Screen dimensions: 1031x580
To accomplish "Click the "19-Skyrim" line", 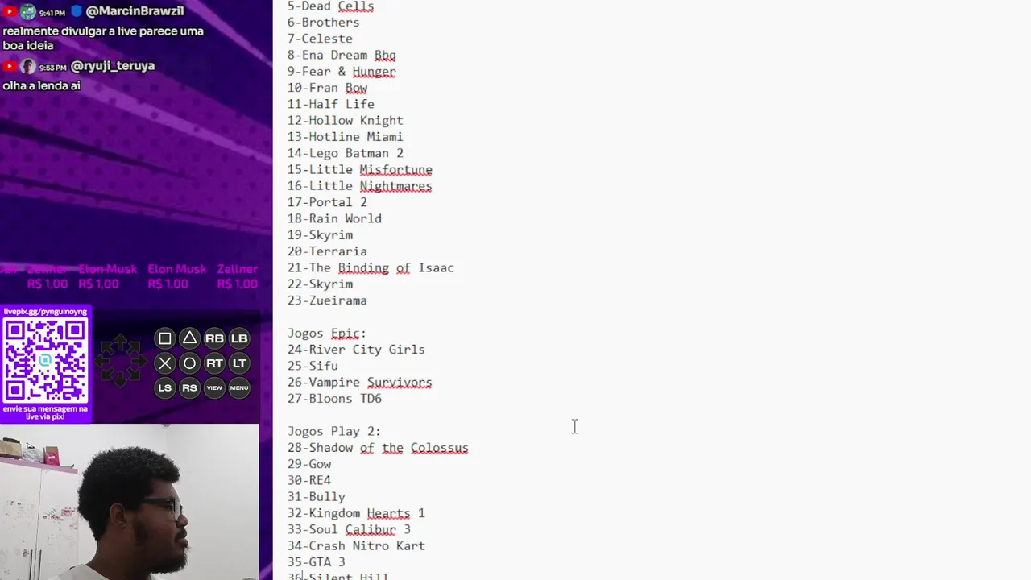I will click(320, 235).
